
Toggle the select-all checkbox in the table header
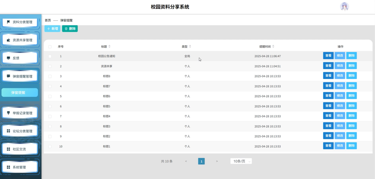coord(50,47)
